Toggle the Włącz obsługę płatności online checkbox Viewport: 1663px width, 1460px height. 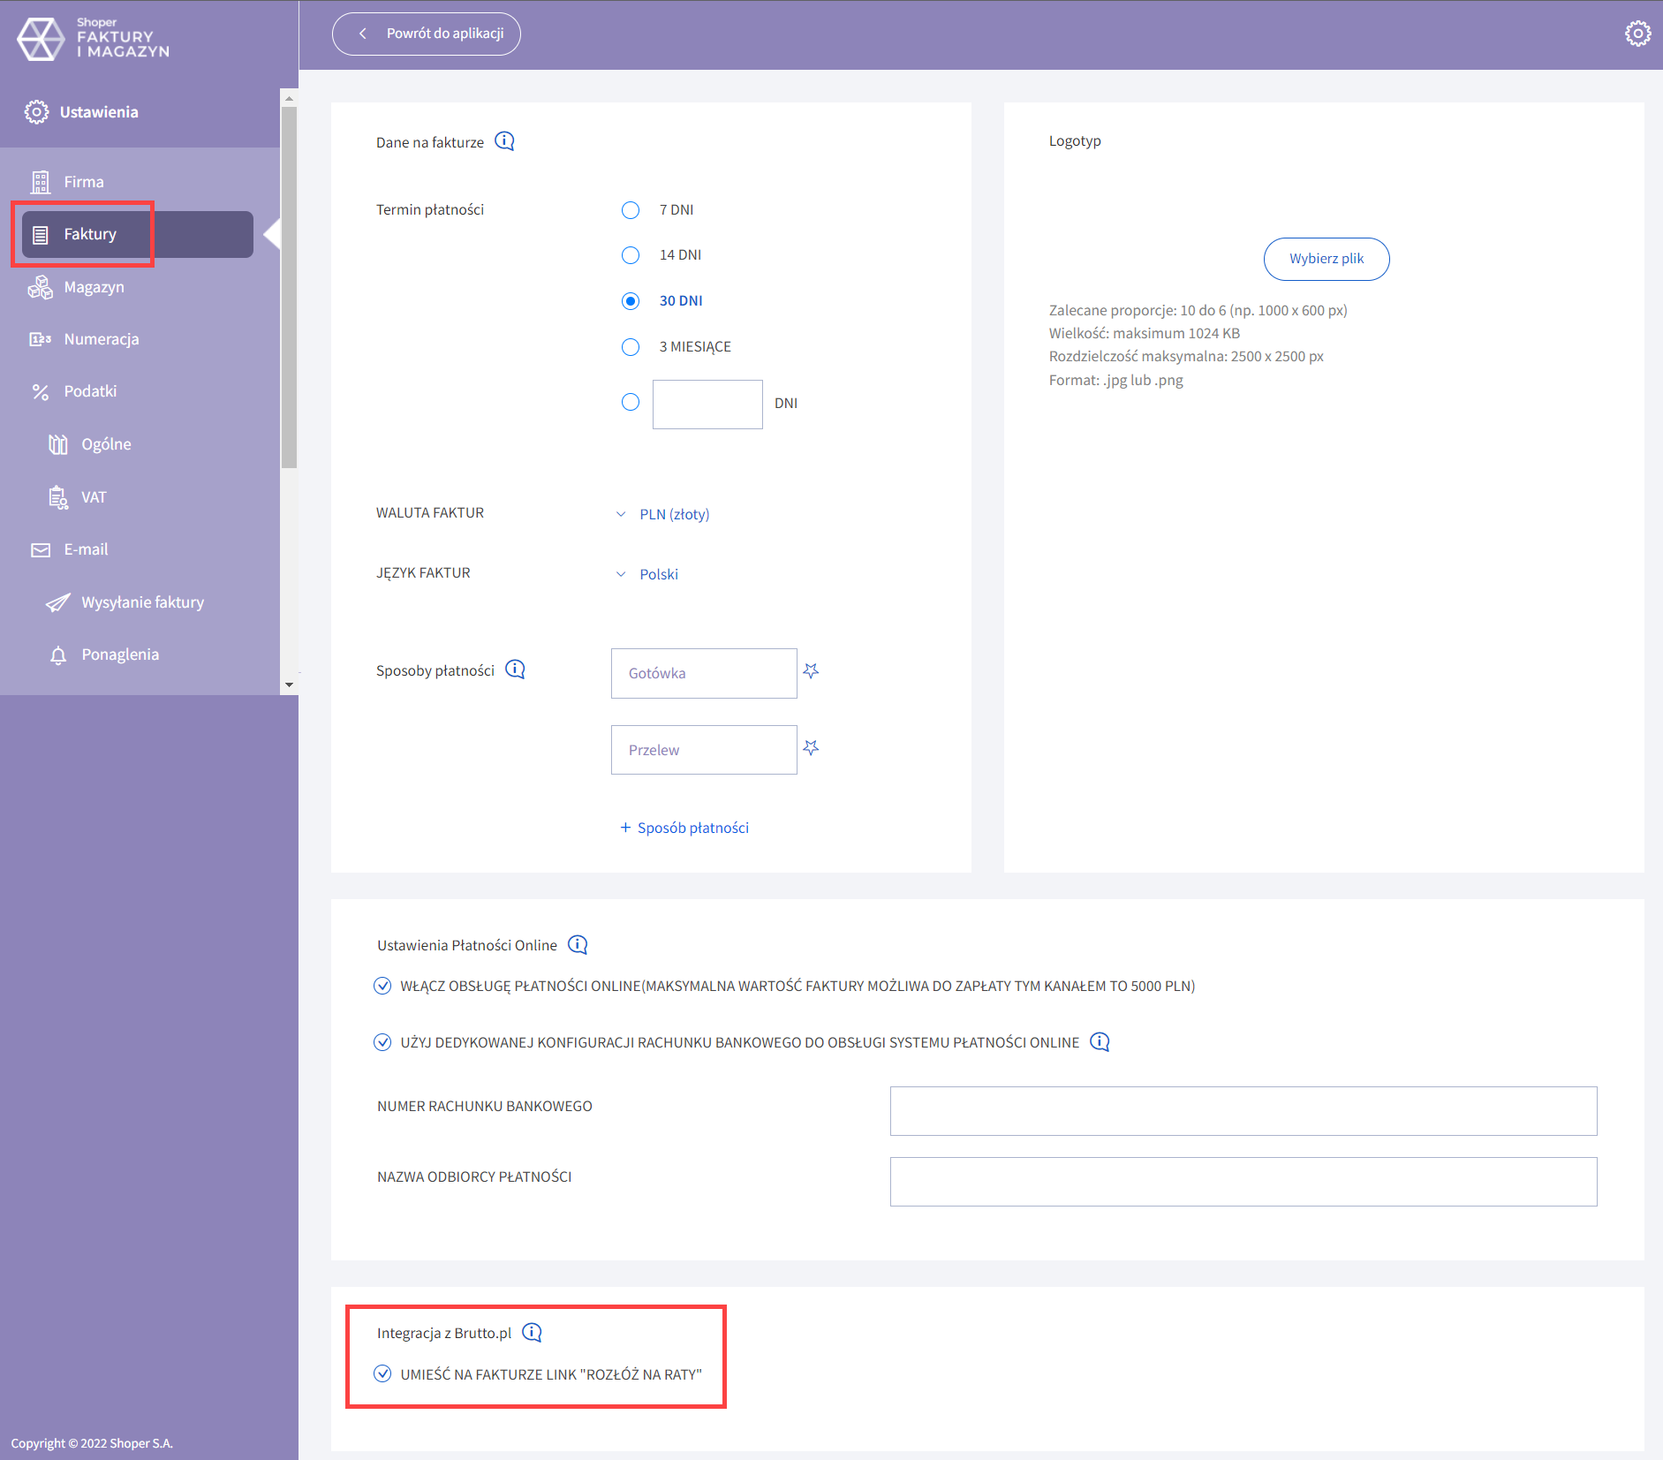click(x=382, y=986)
